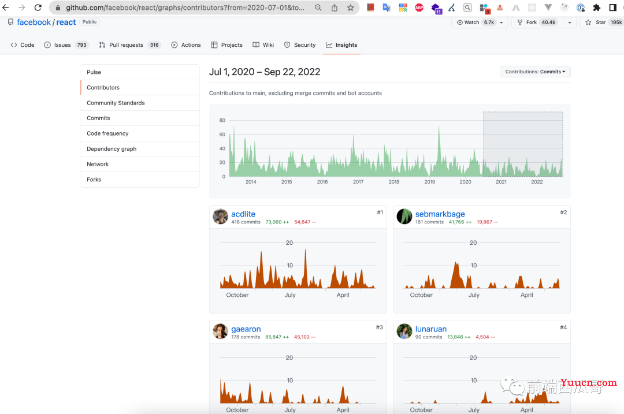Open Code frequency in the sidebar

[140, 133]
